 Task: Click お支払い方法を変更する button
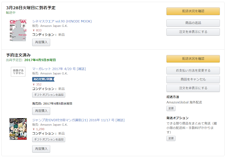click(x=193, y=70)
